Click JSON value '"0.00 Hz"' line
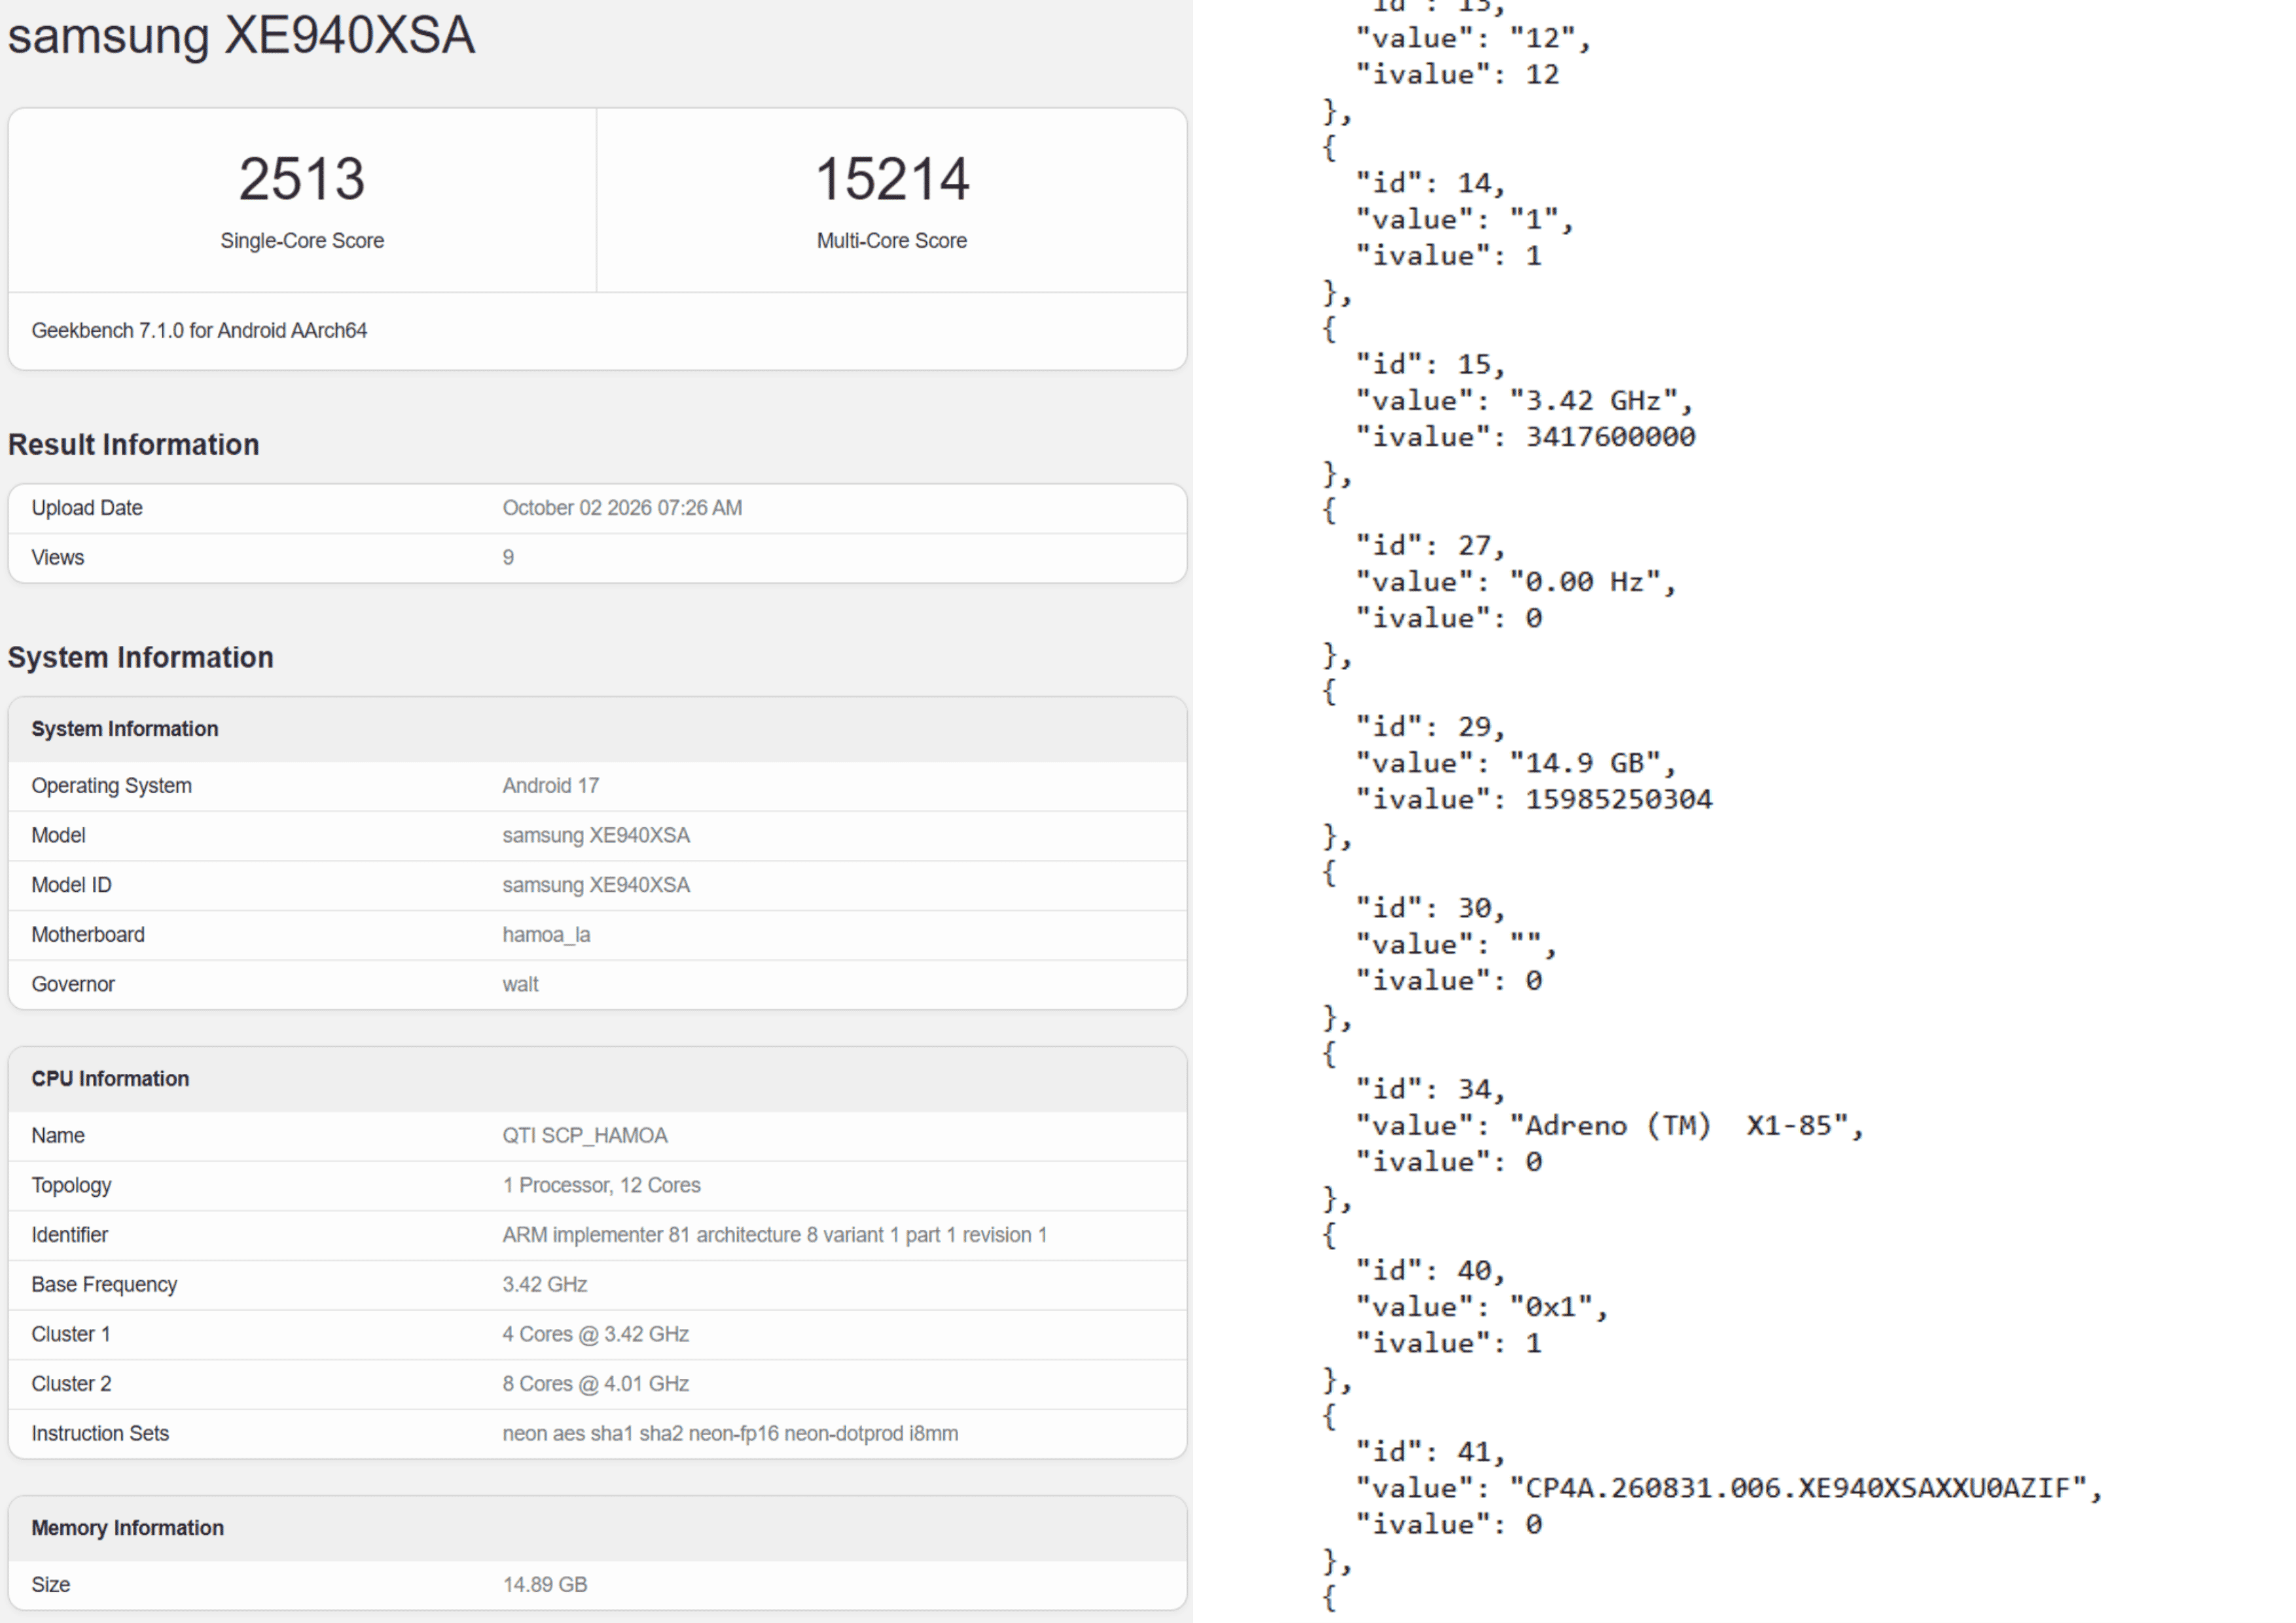2296x1623 pixels. coord(1515,583)
